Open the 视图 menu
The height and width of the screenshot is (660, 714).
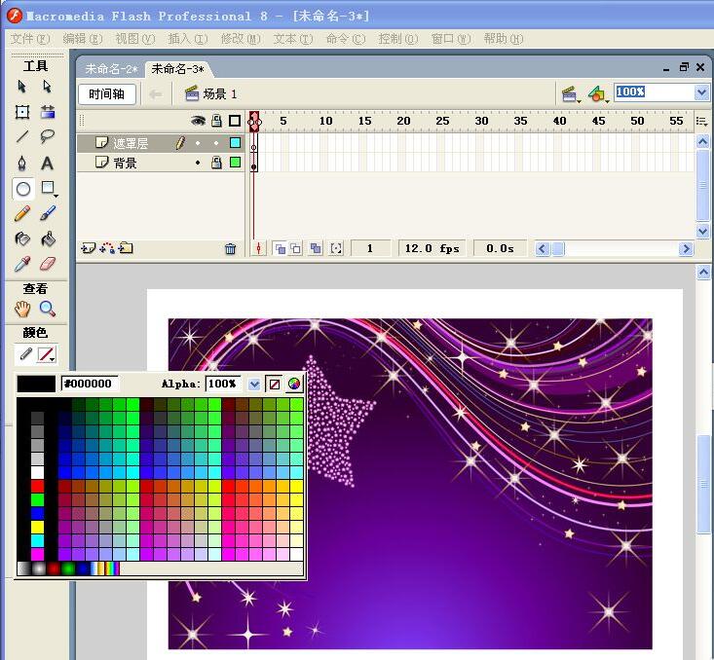[x=135, y=39]
